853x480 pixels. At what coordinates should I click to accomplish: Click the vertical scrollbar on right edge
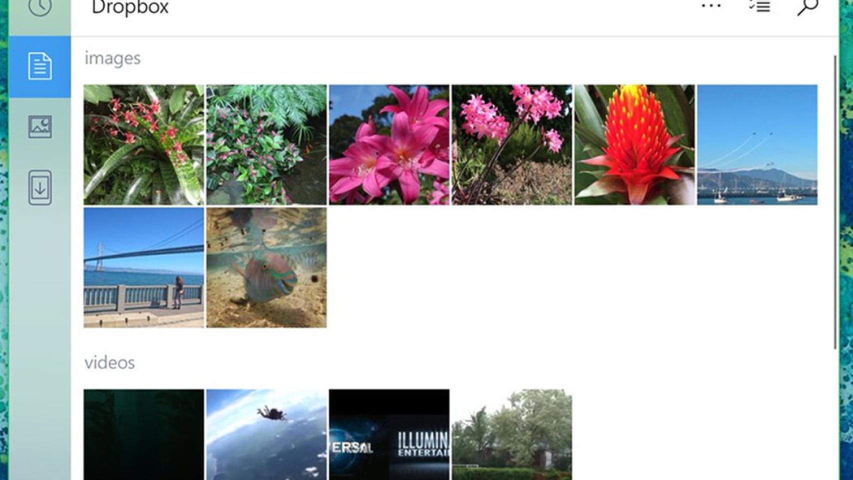[x=834, y=202]
